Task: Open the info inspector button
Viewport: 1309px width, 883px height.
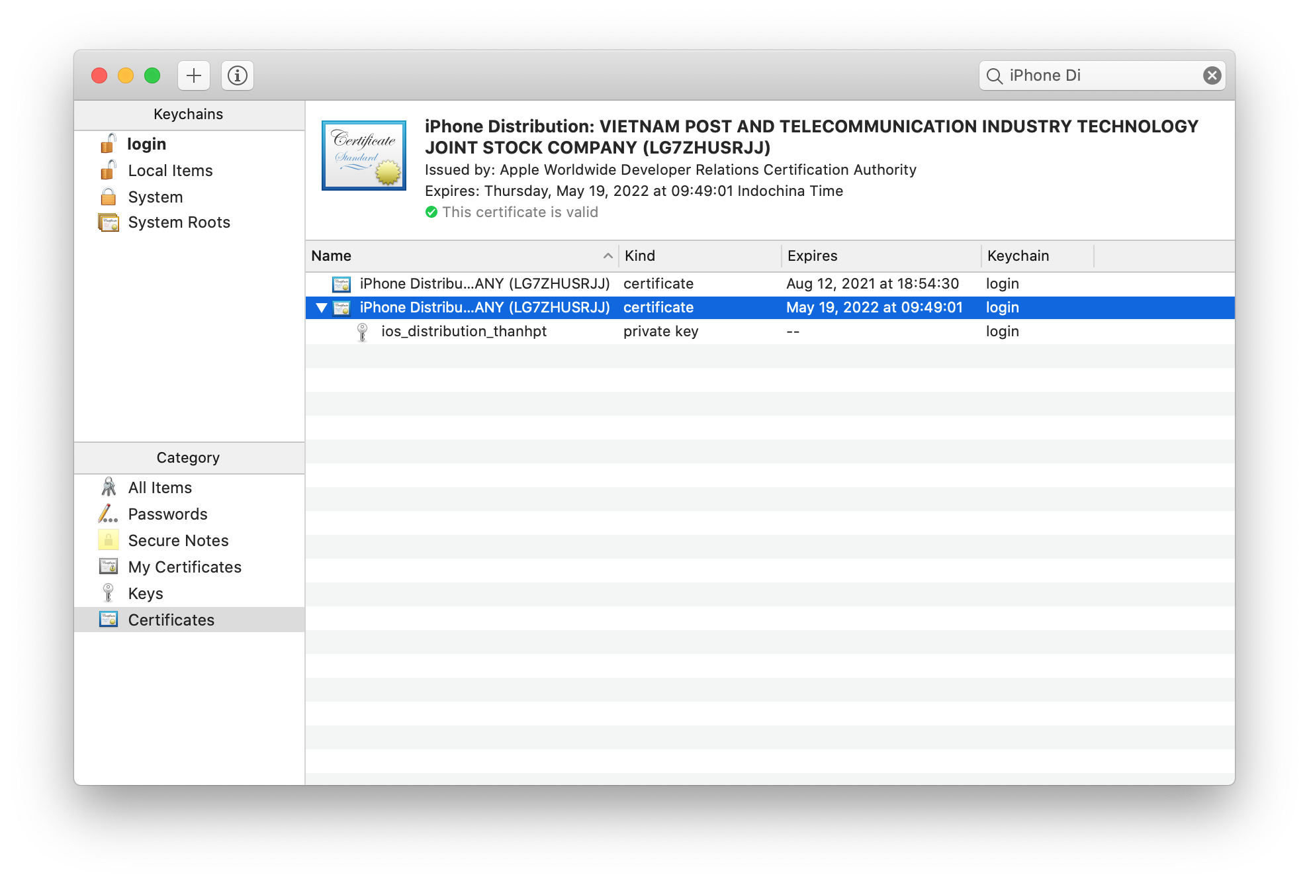Action: (238, 75)
